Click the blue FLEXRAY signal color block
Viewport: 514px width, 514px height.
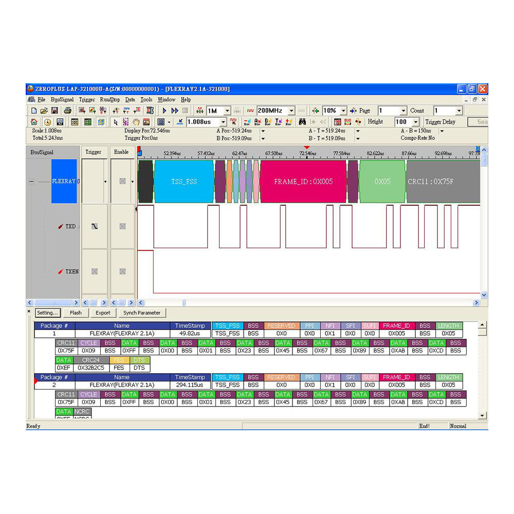64,181
